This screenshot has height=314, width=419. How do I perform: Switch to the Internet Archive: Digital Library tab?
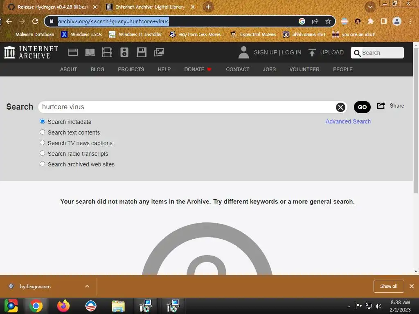point(150,7)
